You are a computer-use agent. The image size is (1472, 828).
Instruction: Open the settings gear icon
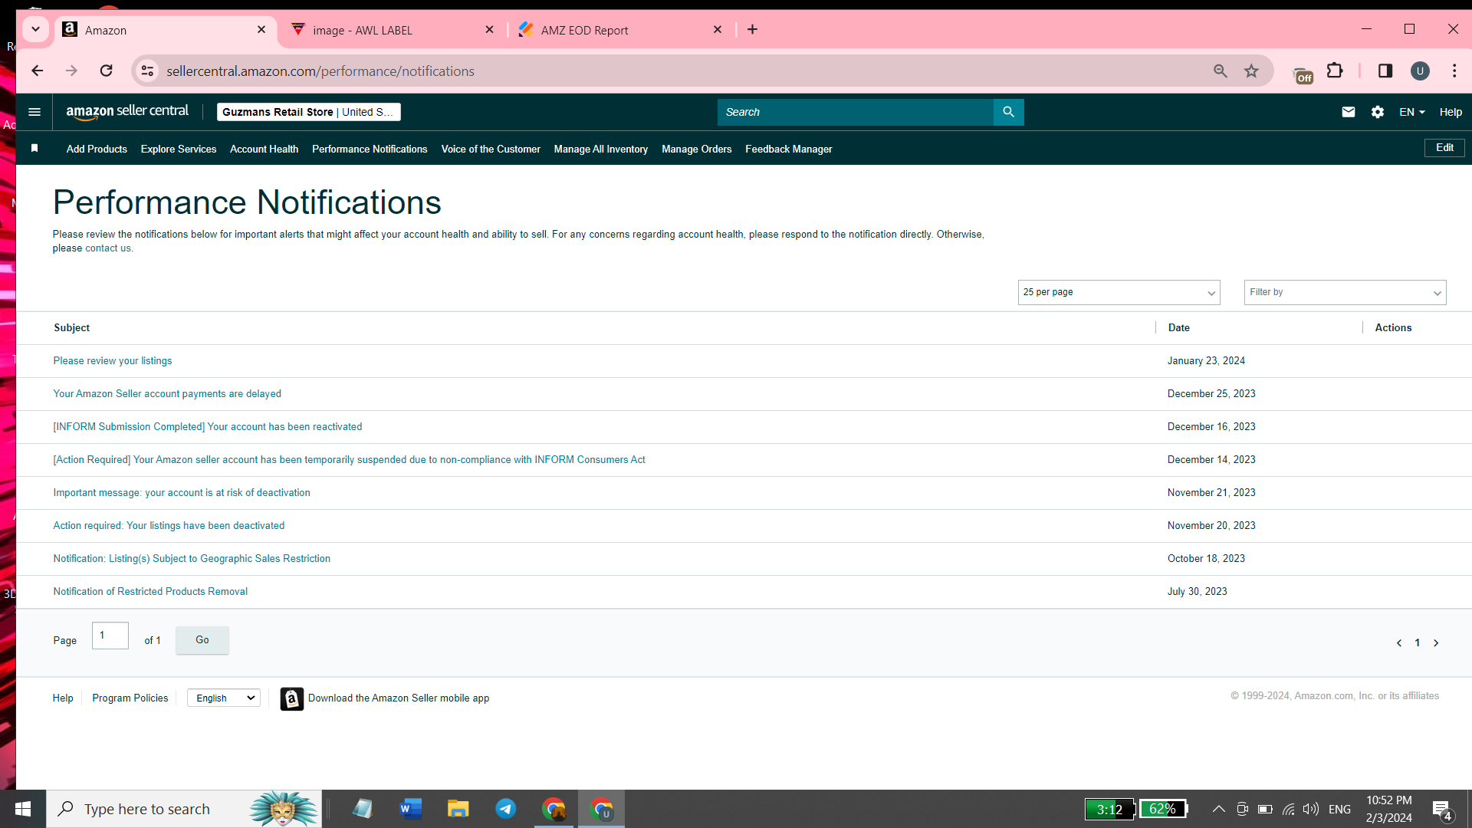[1378, 112]
